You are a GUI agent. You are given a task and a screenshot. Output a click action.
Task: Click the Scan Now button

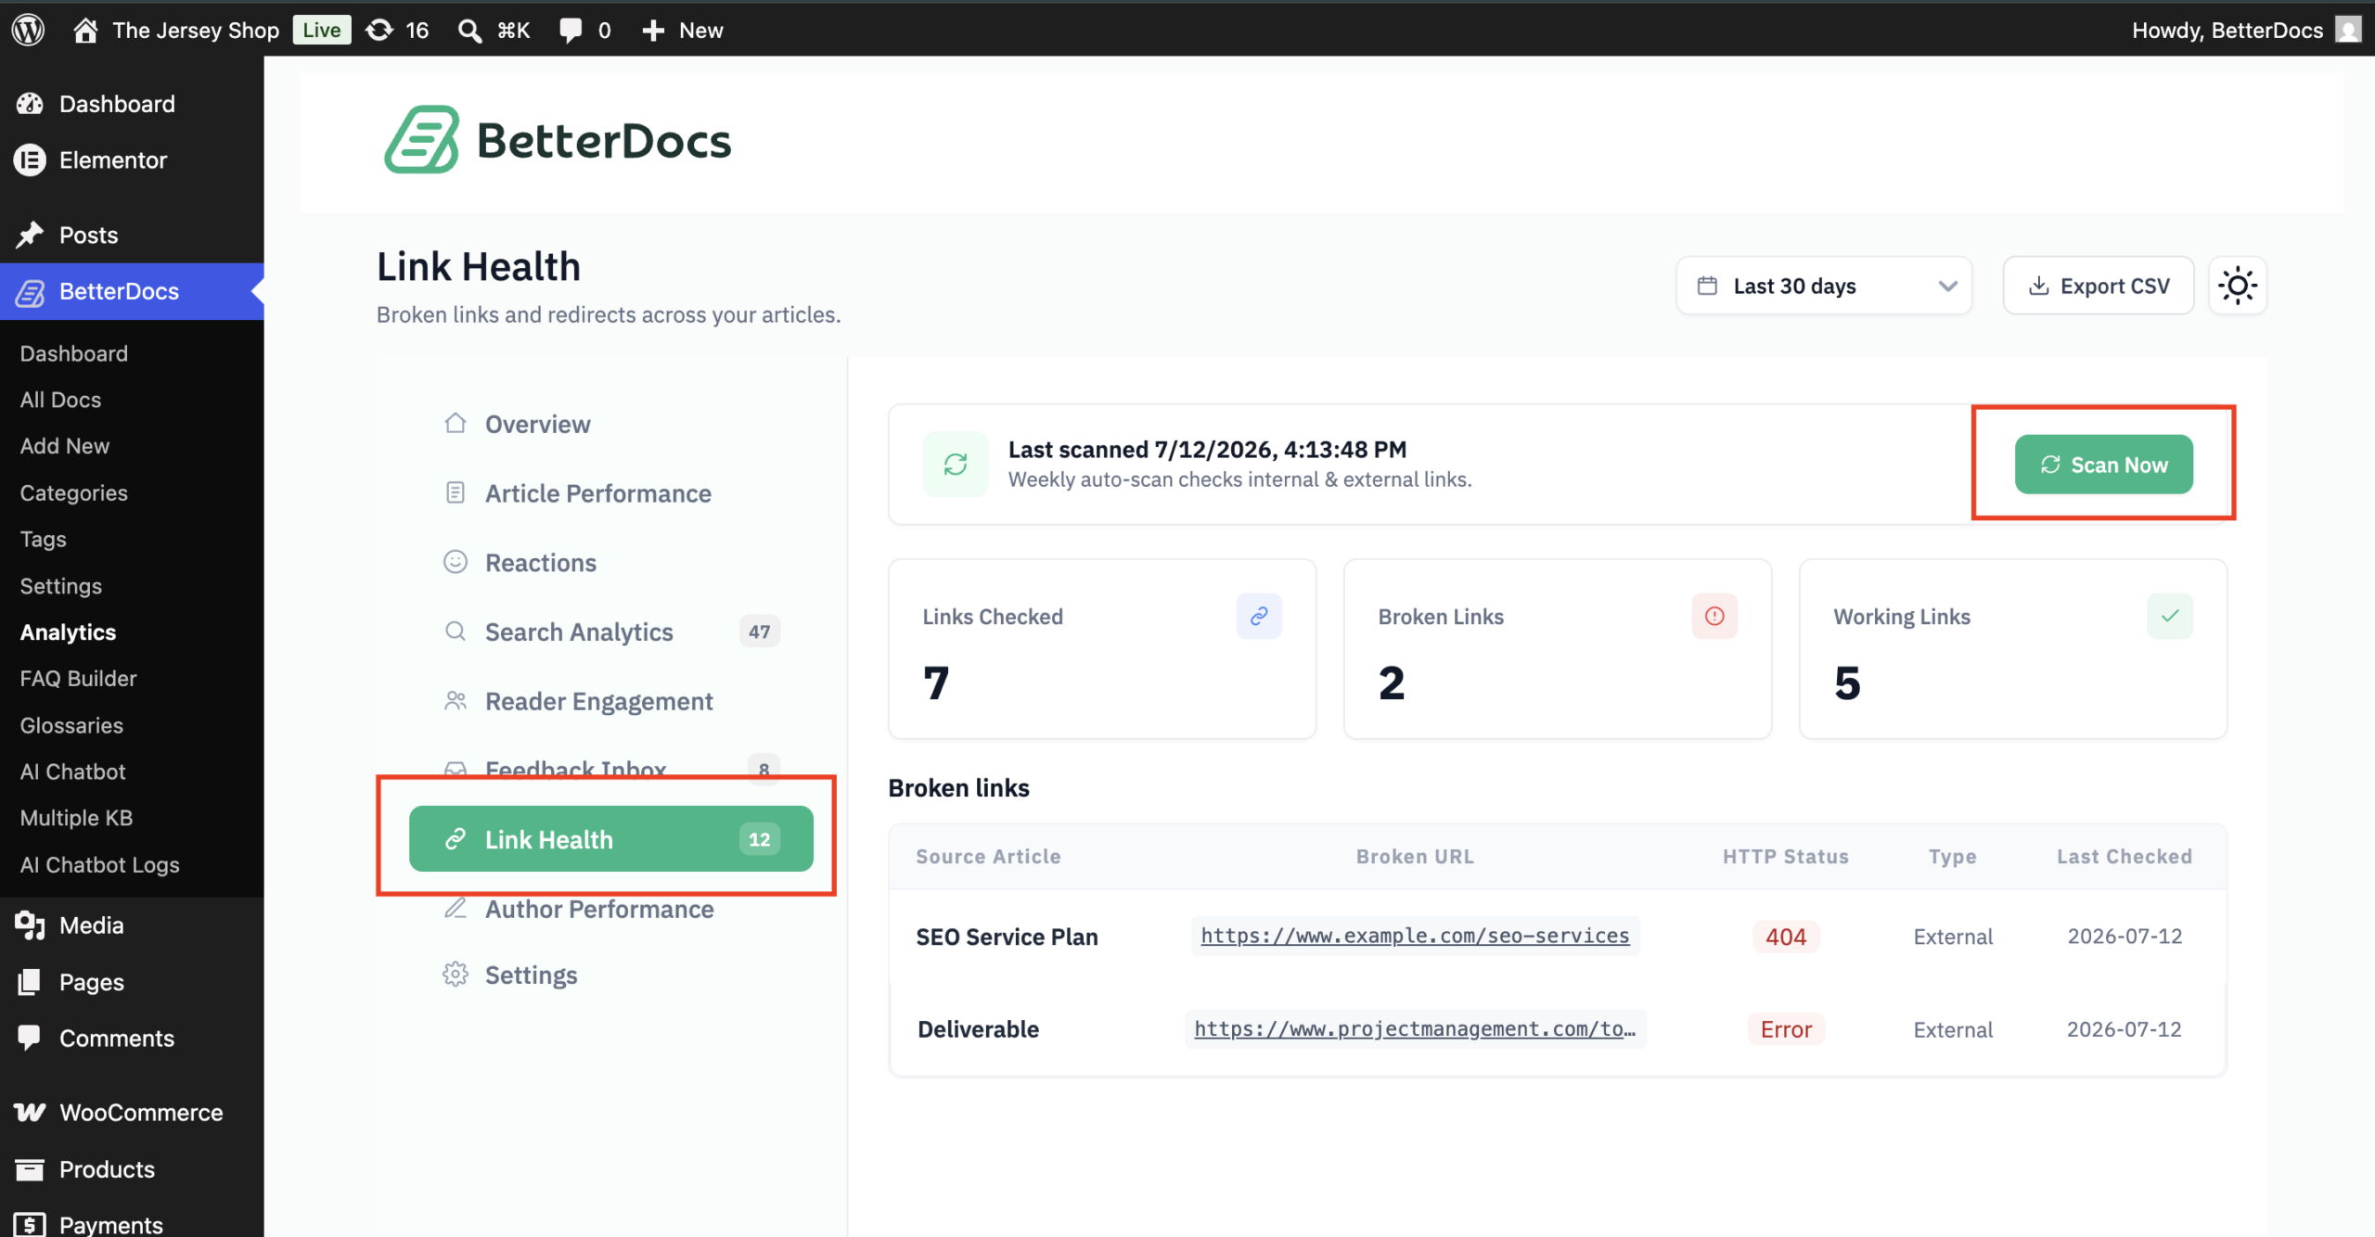coord(2103,464)
